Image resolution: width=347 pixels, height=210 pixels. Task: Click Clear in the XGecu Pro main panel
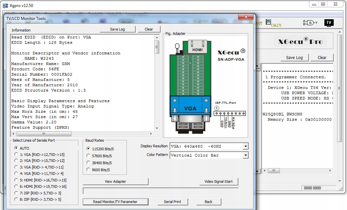322,57
